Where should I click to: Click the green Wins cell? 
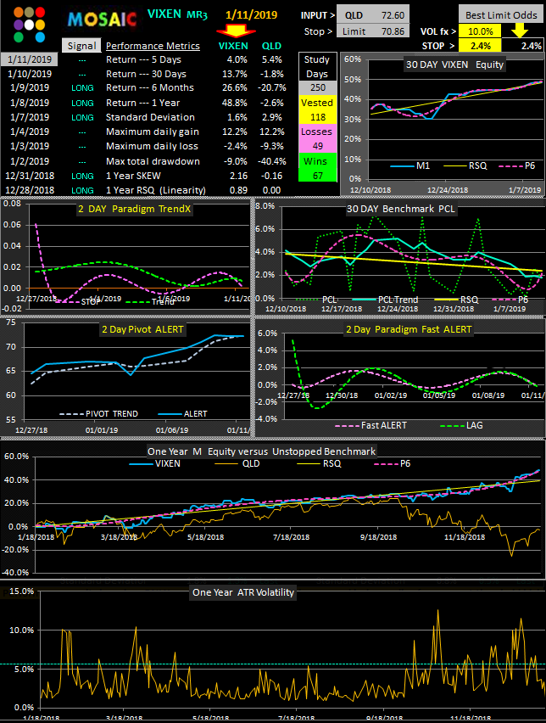pyautogui.click(x=315, y=161)
